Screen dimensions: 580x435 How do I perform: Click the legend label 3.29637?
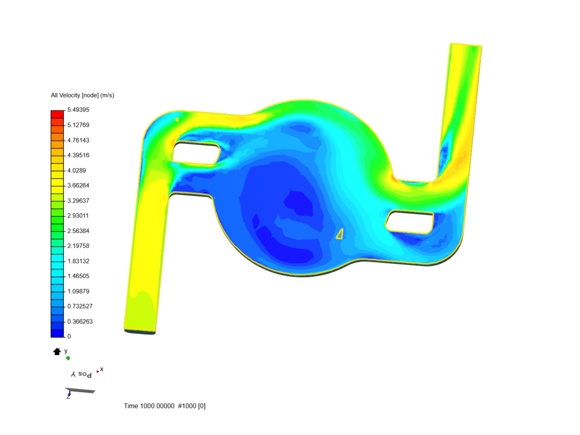coord(78,201)
